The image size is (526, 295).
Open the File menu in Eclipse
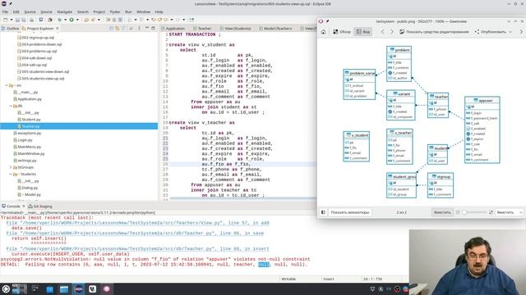(5, 11)
